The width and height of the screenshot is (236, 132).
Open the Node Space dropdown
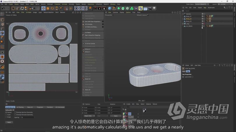[x=202, y=4]
